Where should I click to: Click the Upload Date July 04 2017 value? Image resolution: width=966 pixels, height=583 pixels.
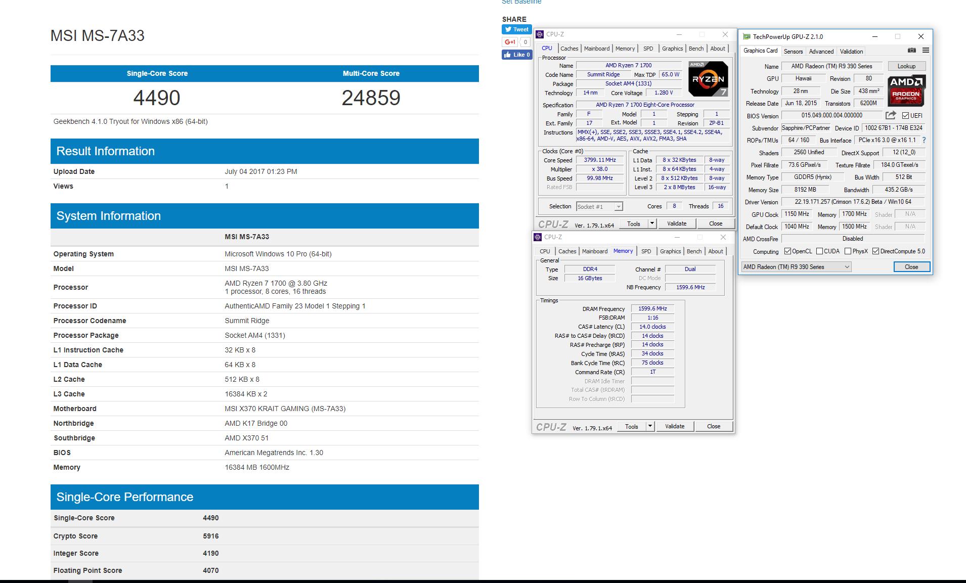click(261, 171)
